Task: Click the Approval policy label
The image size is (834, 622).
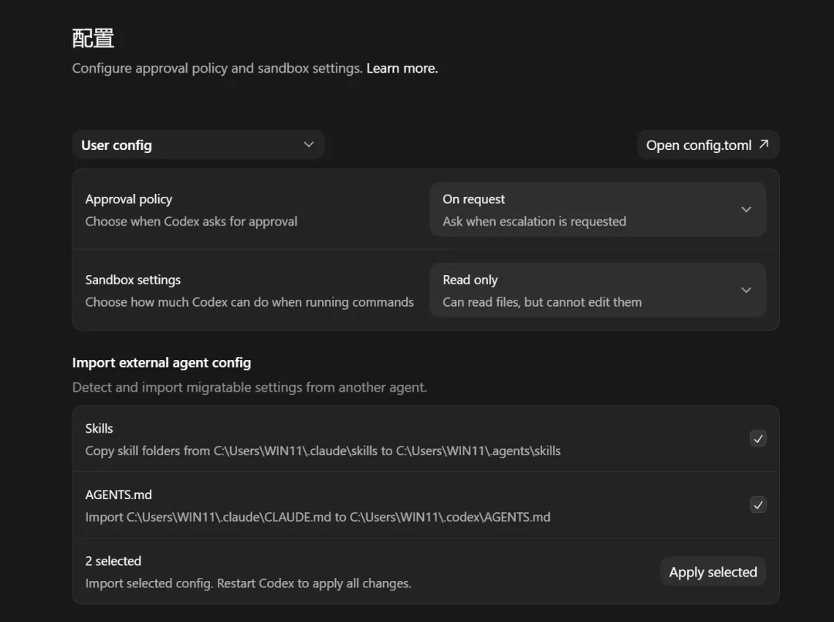Action: coord(128,199)
